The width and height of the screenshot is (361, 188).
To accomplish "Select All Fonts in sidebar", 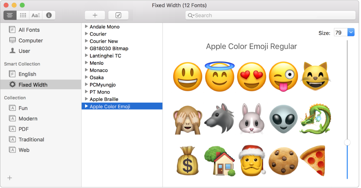I will coord(29,30).
